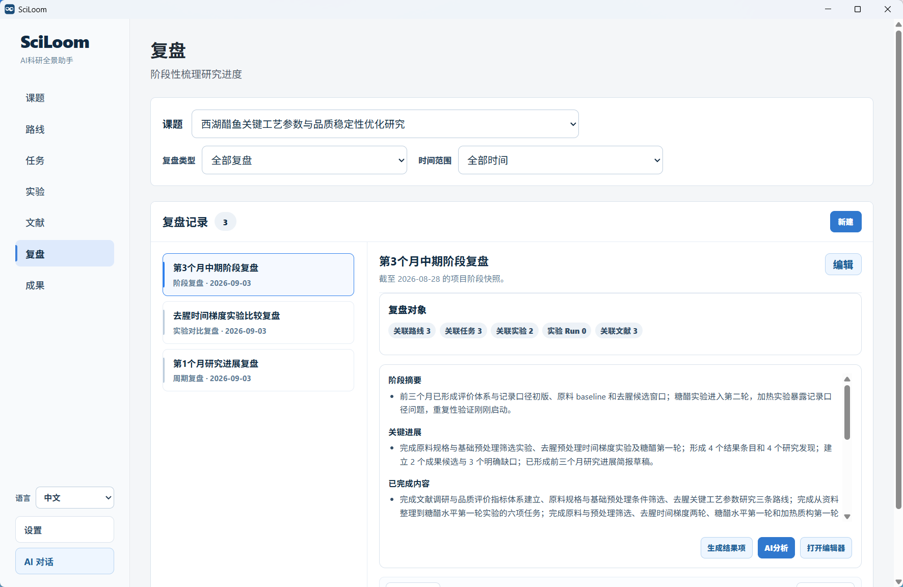Click the 编辑 button
This screenshot has width=903, height=587.
pos(843,264)
